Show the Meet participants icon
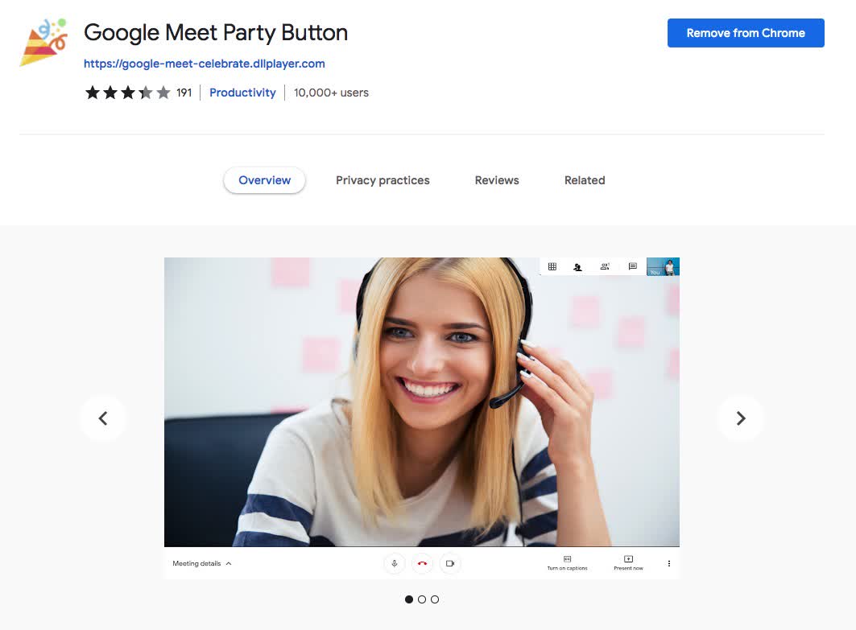856x630 pixels. click(605, 267)
